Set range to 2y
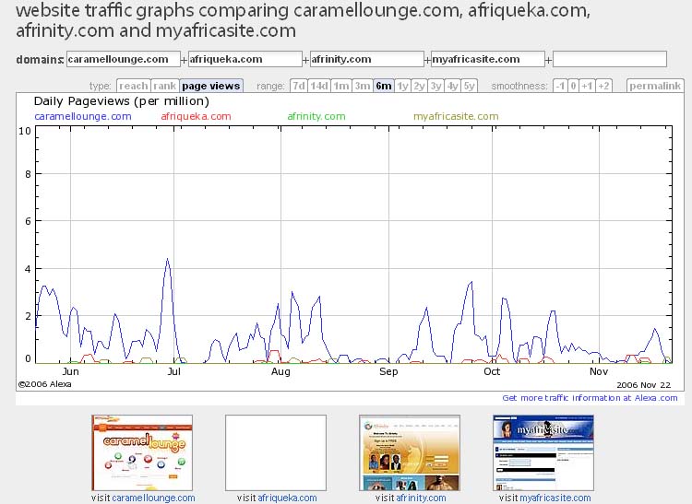 click(x=419, y=86)
